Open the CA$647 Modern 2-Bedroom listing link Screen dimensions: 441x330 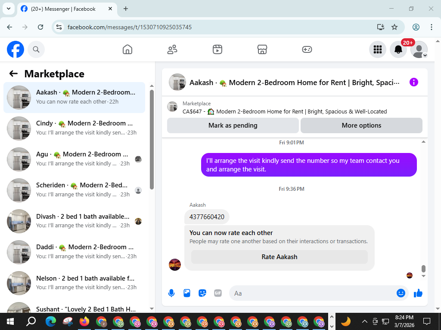pos(285,111)
